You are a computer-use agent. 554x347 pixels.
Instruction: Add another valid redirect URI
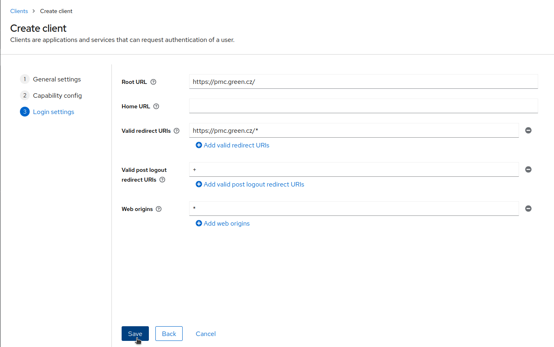point(233,145)
